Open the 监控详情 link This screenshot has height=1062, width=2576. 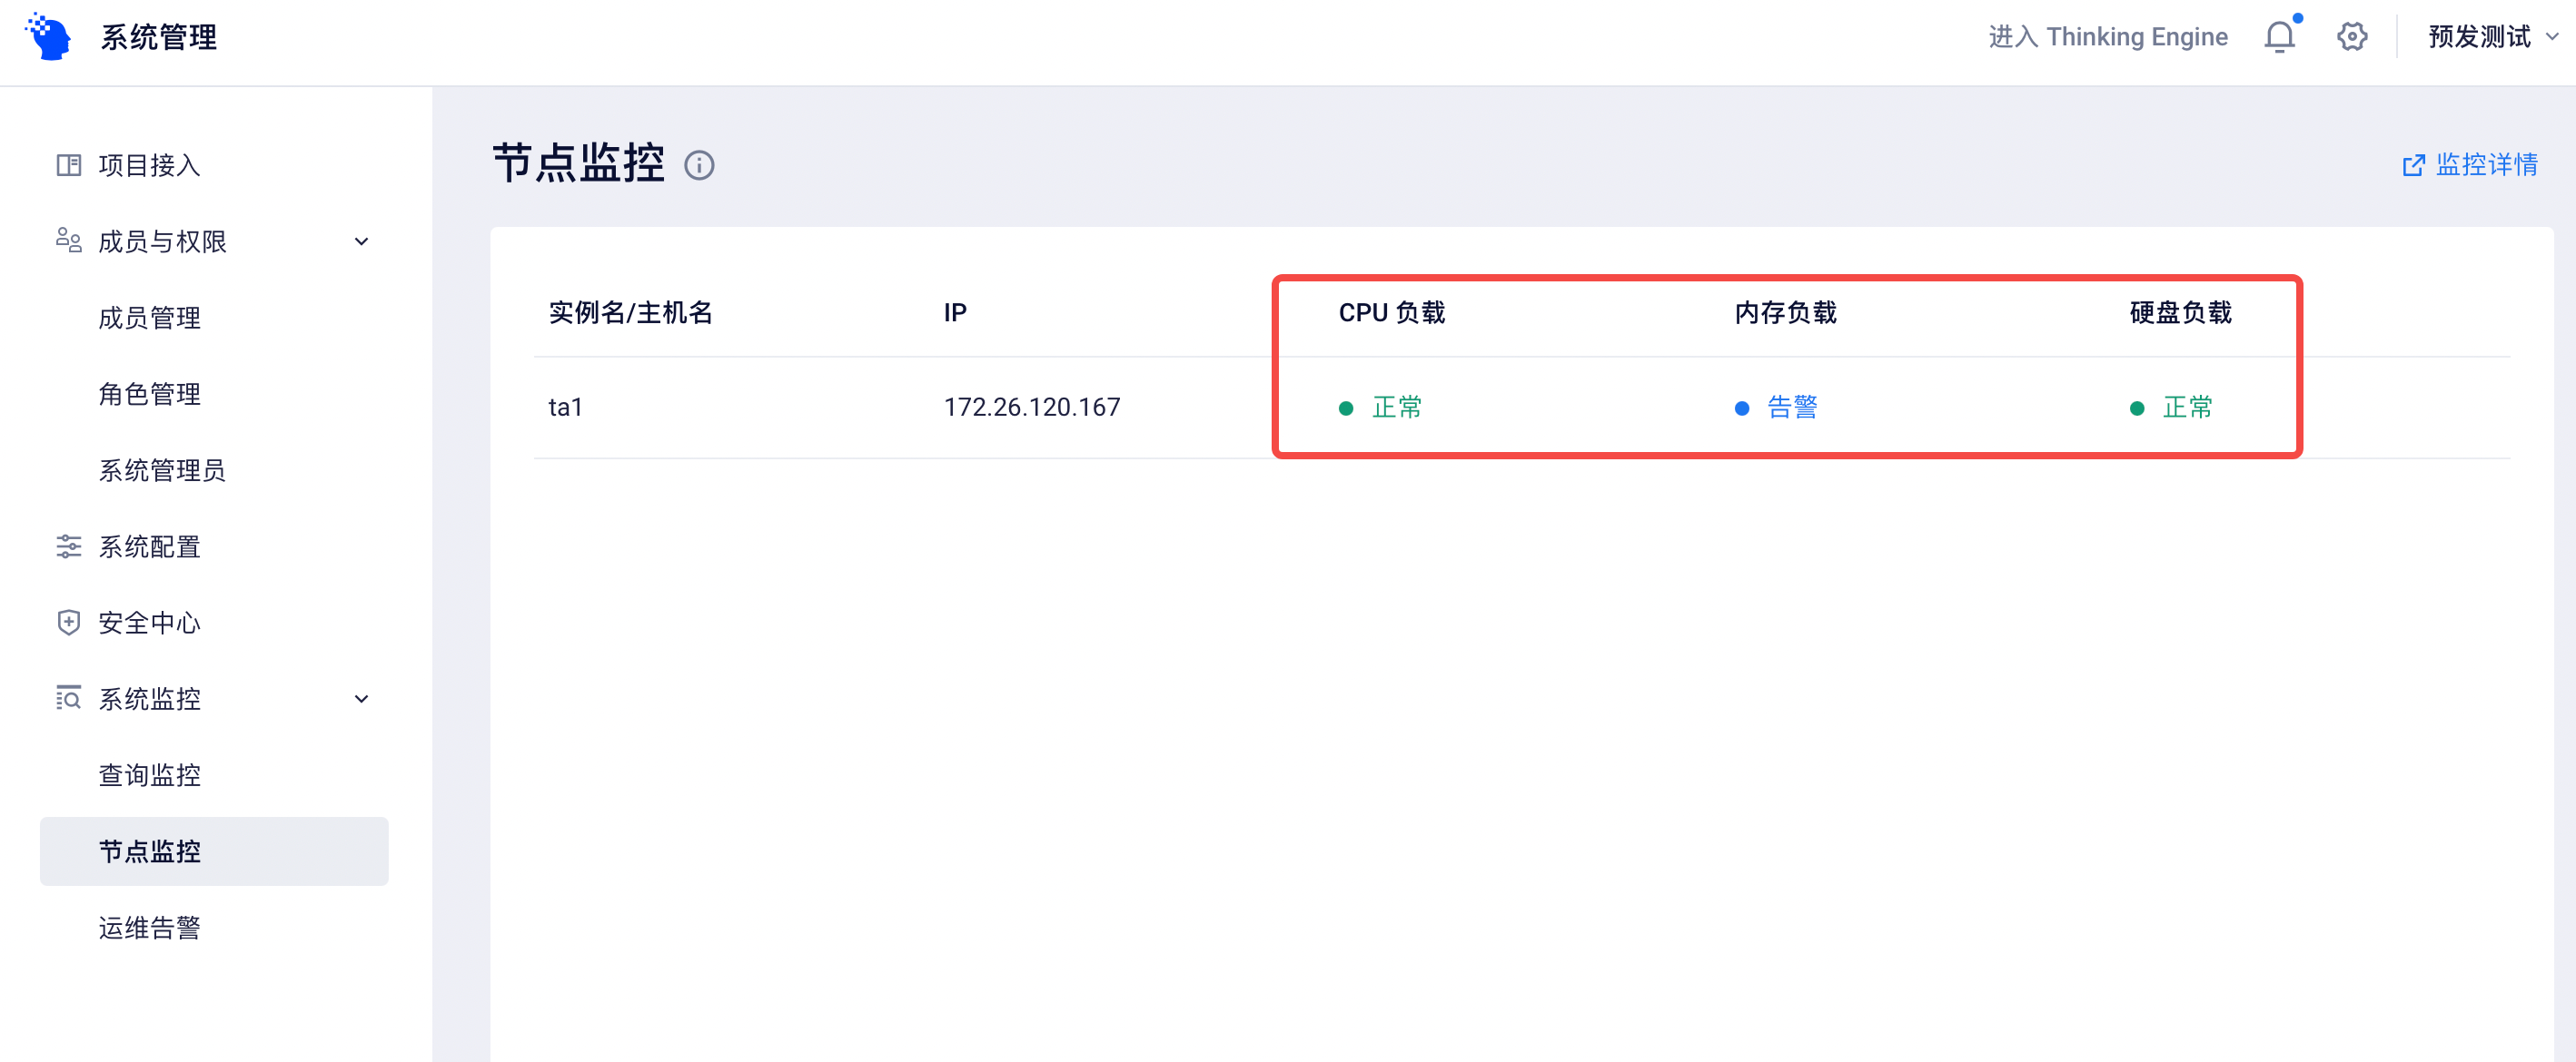click(2469, 165)
